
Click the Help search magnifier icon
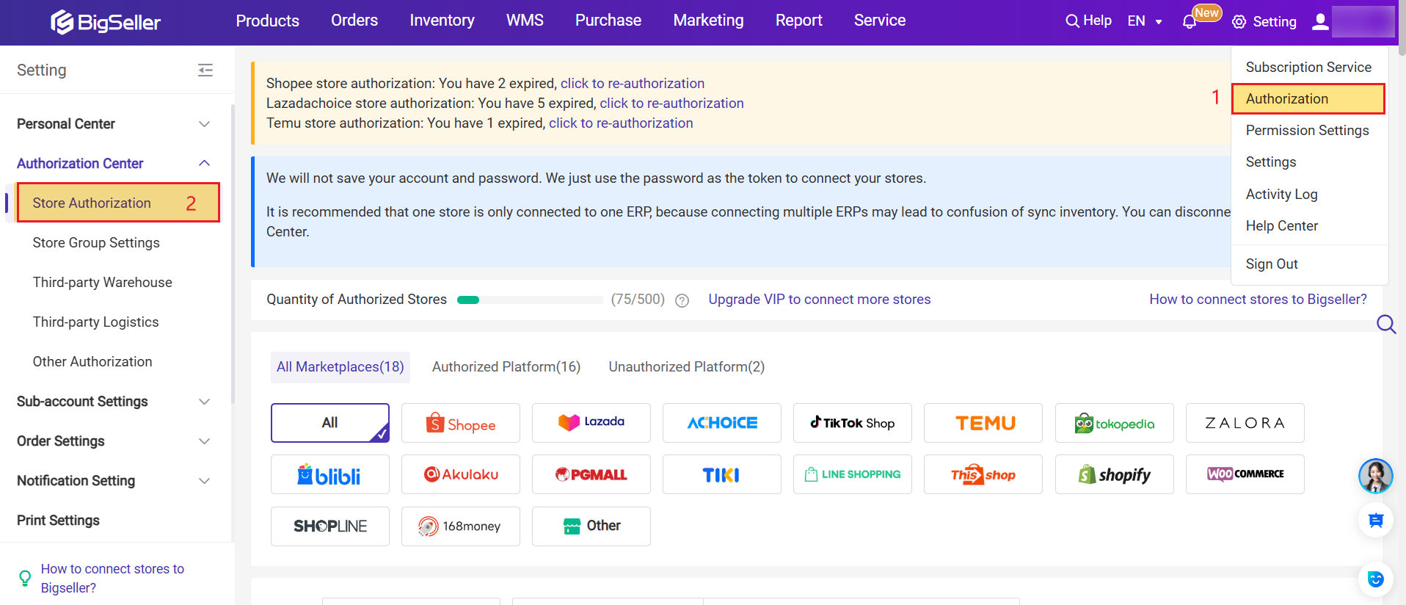[x=1072, y=21]
